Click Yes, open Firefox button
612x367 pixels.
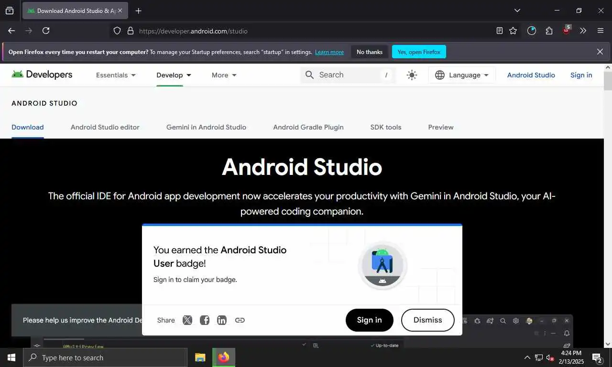[x=419, y=52]
